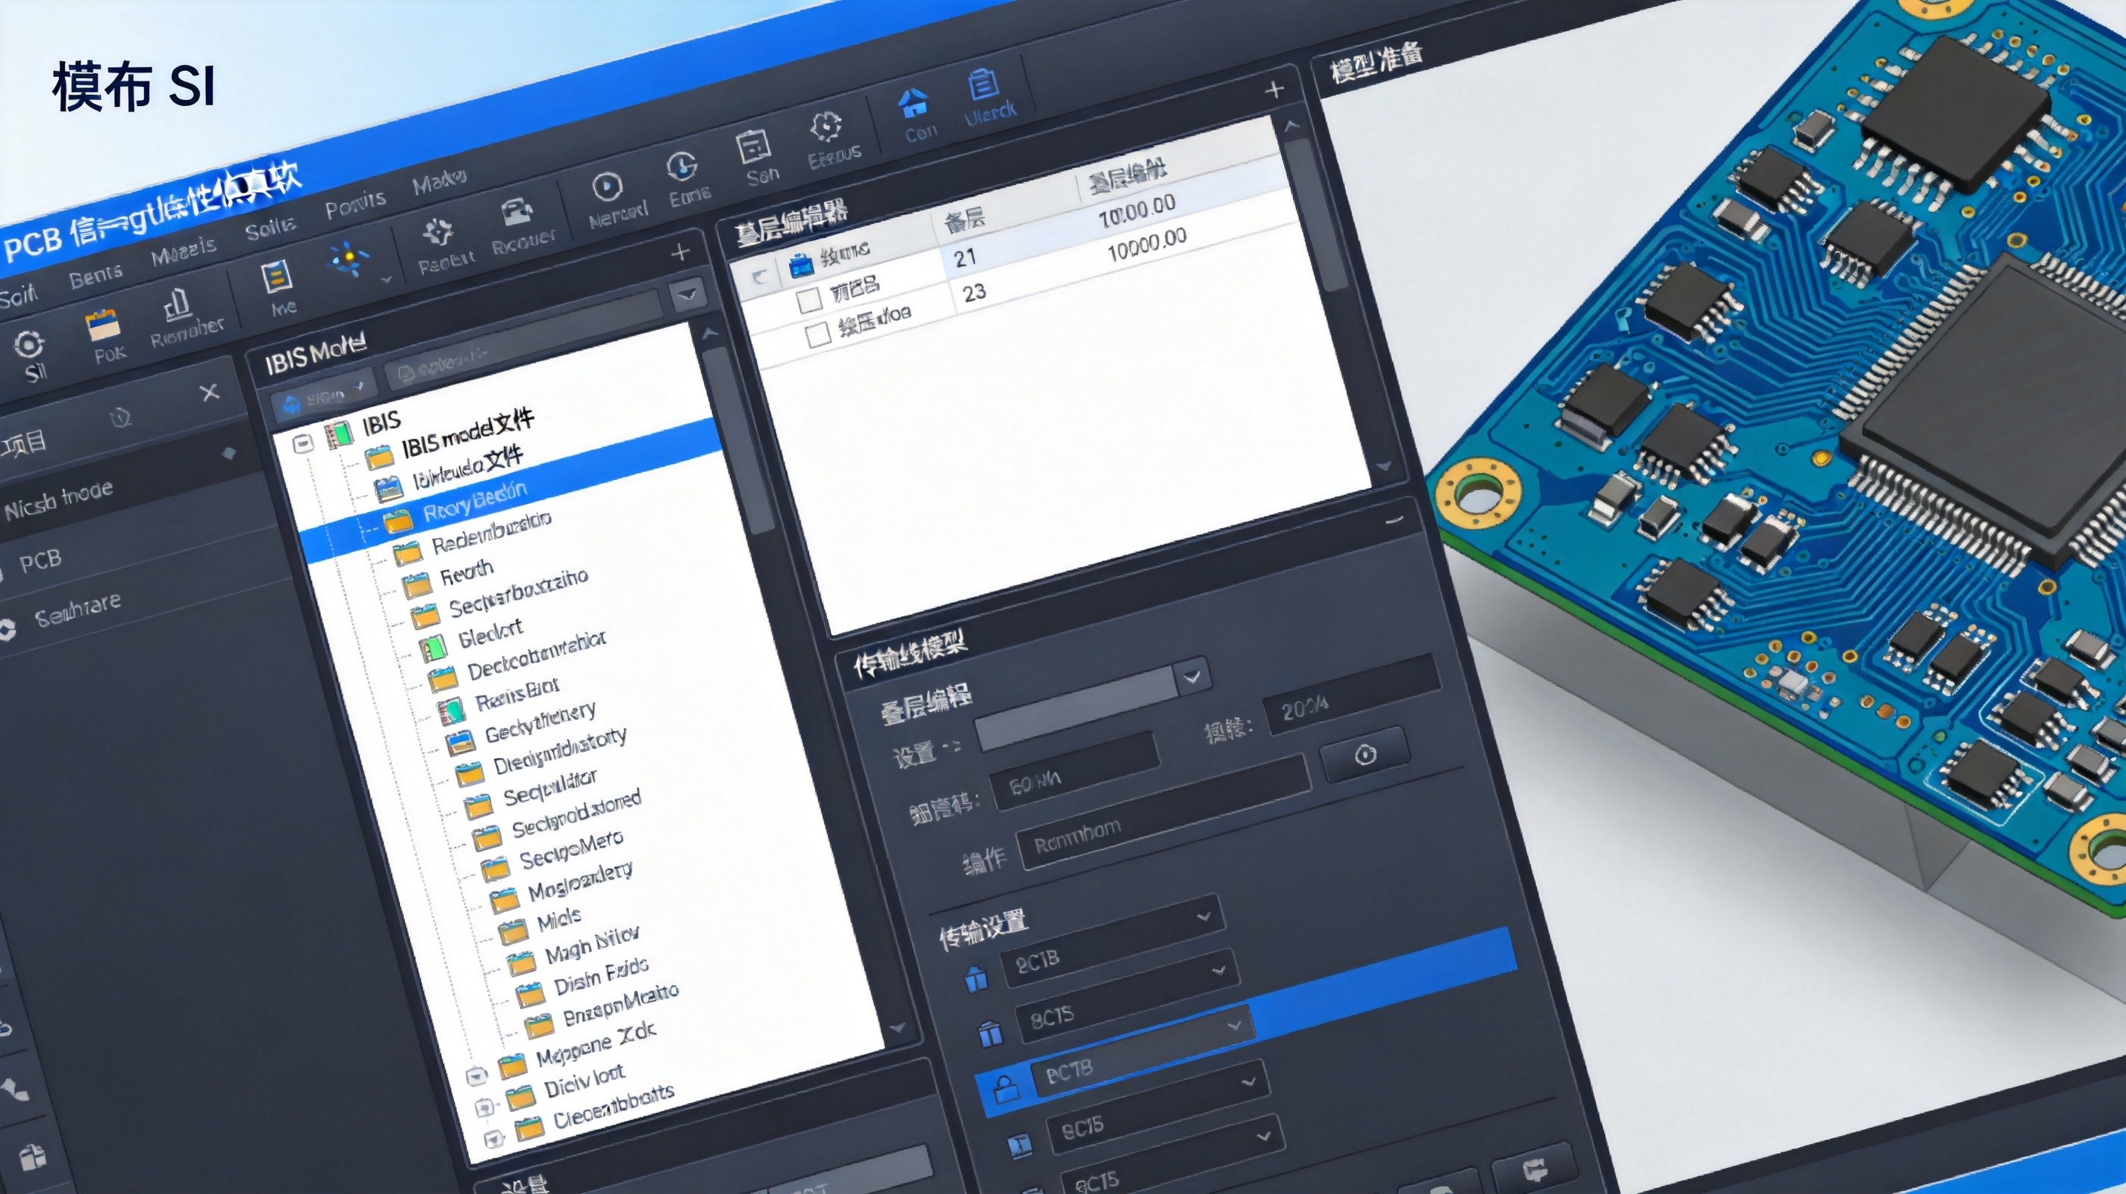Image resolution: width=2126 pixels, height=1194 pixels.
Task: Open the gear tool labeled Eleeus
Action: coord(826,127)
